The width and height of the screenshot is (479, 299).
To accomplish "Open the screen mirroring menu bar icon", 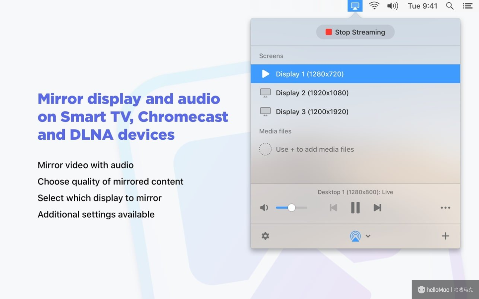I will point(355,6).
